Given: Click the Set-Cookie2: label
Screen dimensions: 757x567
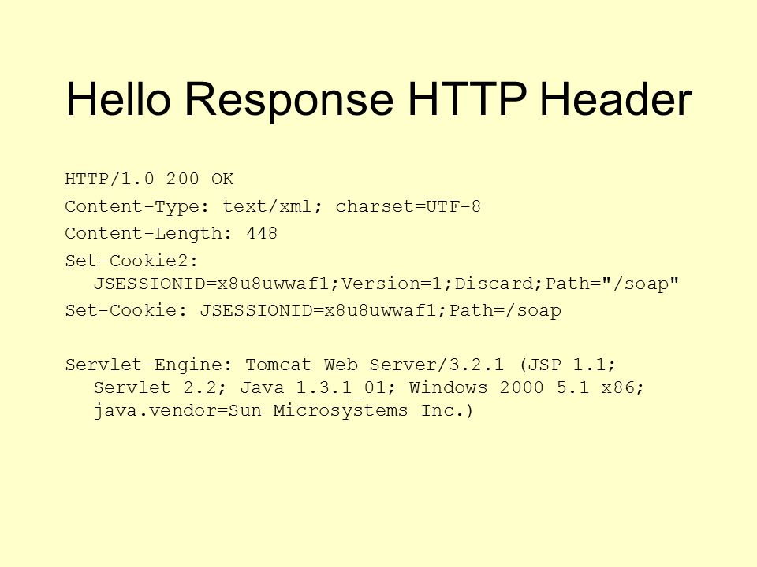Looking at the screenshot, I should [132, 261].
